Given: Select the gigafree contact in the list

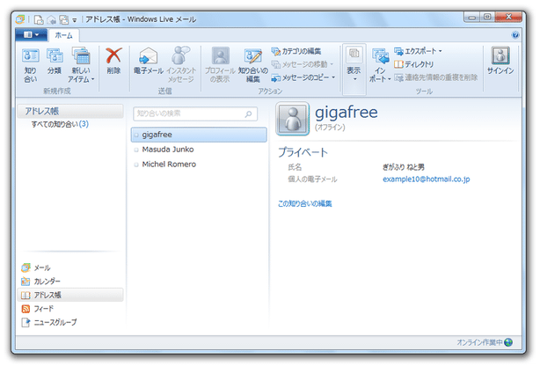Looking at the screenshot, I should tap(199, 135).
